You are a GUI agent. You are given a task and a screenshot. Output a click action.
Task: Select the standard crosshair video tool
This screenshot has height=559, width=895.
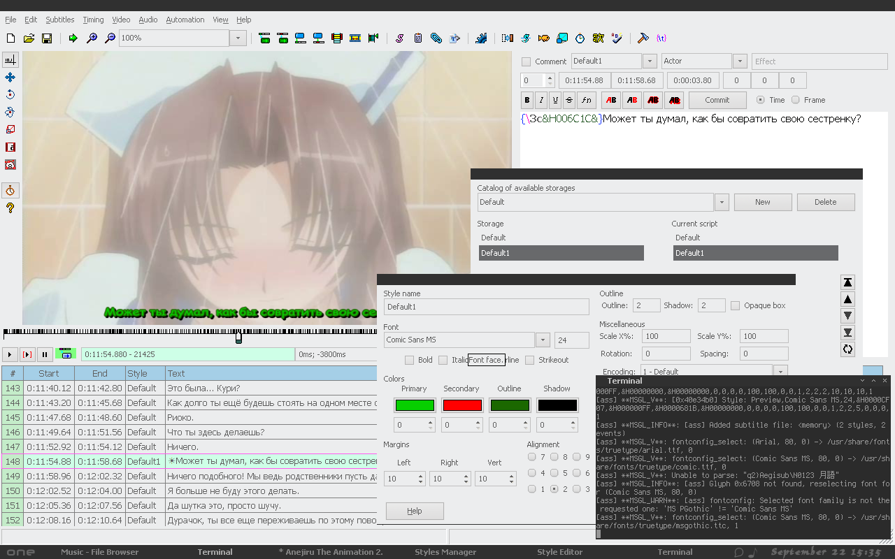tap(10, 60)
